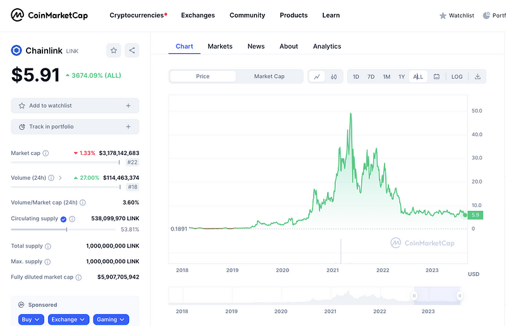Expand the Buy dropdown

click(x=31, y=320)
